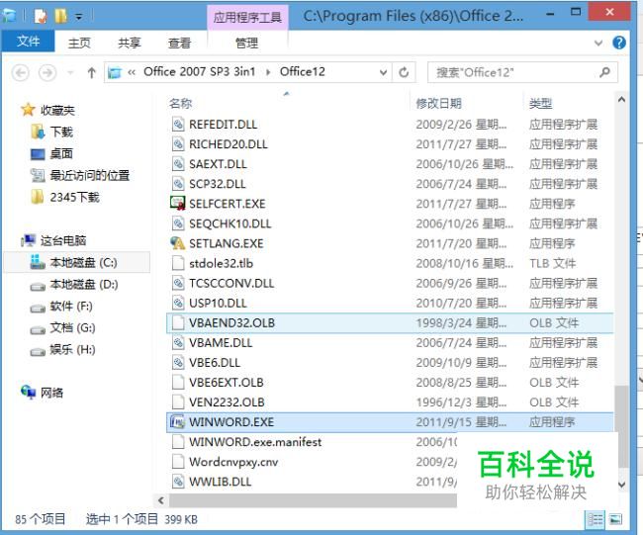This screenshot has width=643, height=535.
Task: Click Office 2007 SP3 3in1 breadcrumb
Action: 199,72
